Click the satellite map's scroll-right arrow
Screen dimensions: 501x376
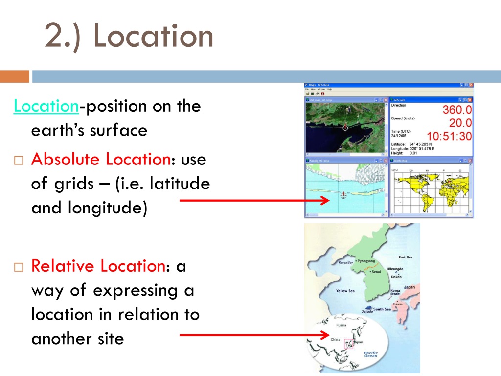click(x=383, y=154)
